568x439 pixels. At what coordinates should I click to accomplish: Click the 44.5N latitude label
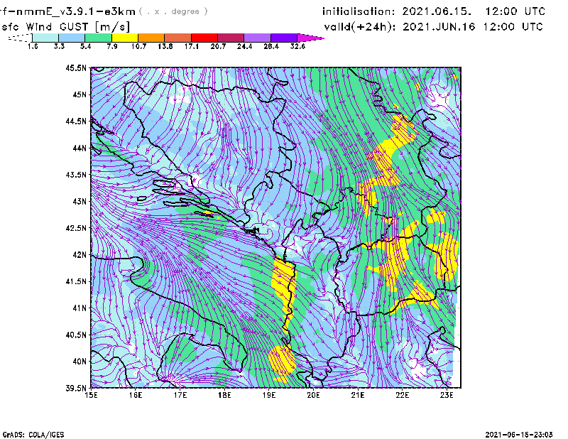76,121
